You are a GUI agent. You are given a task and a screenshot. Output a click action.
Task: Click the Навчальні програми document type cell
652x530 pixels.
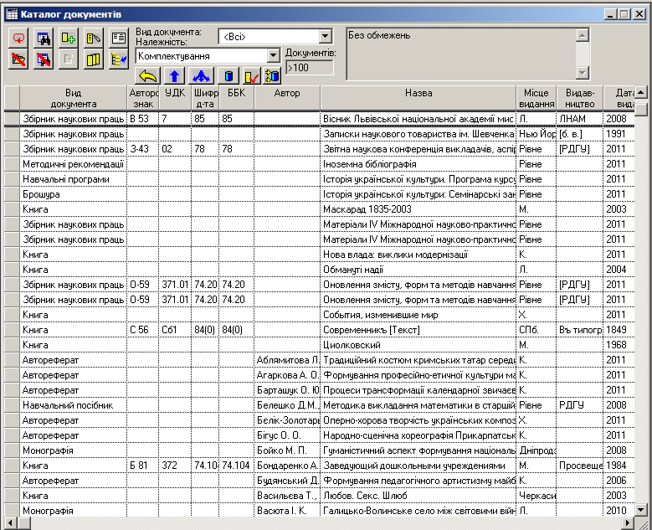(73, 179)
